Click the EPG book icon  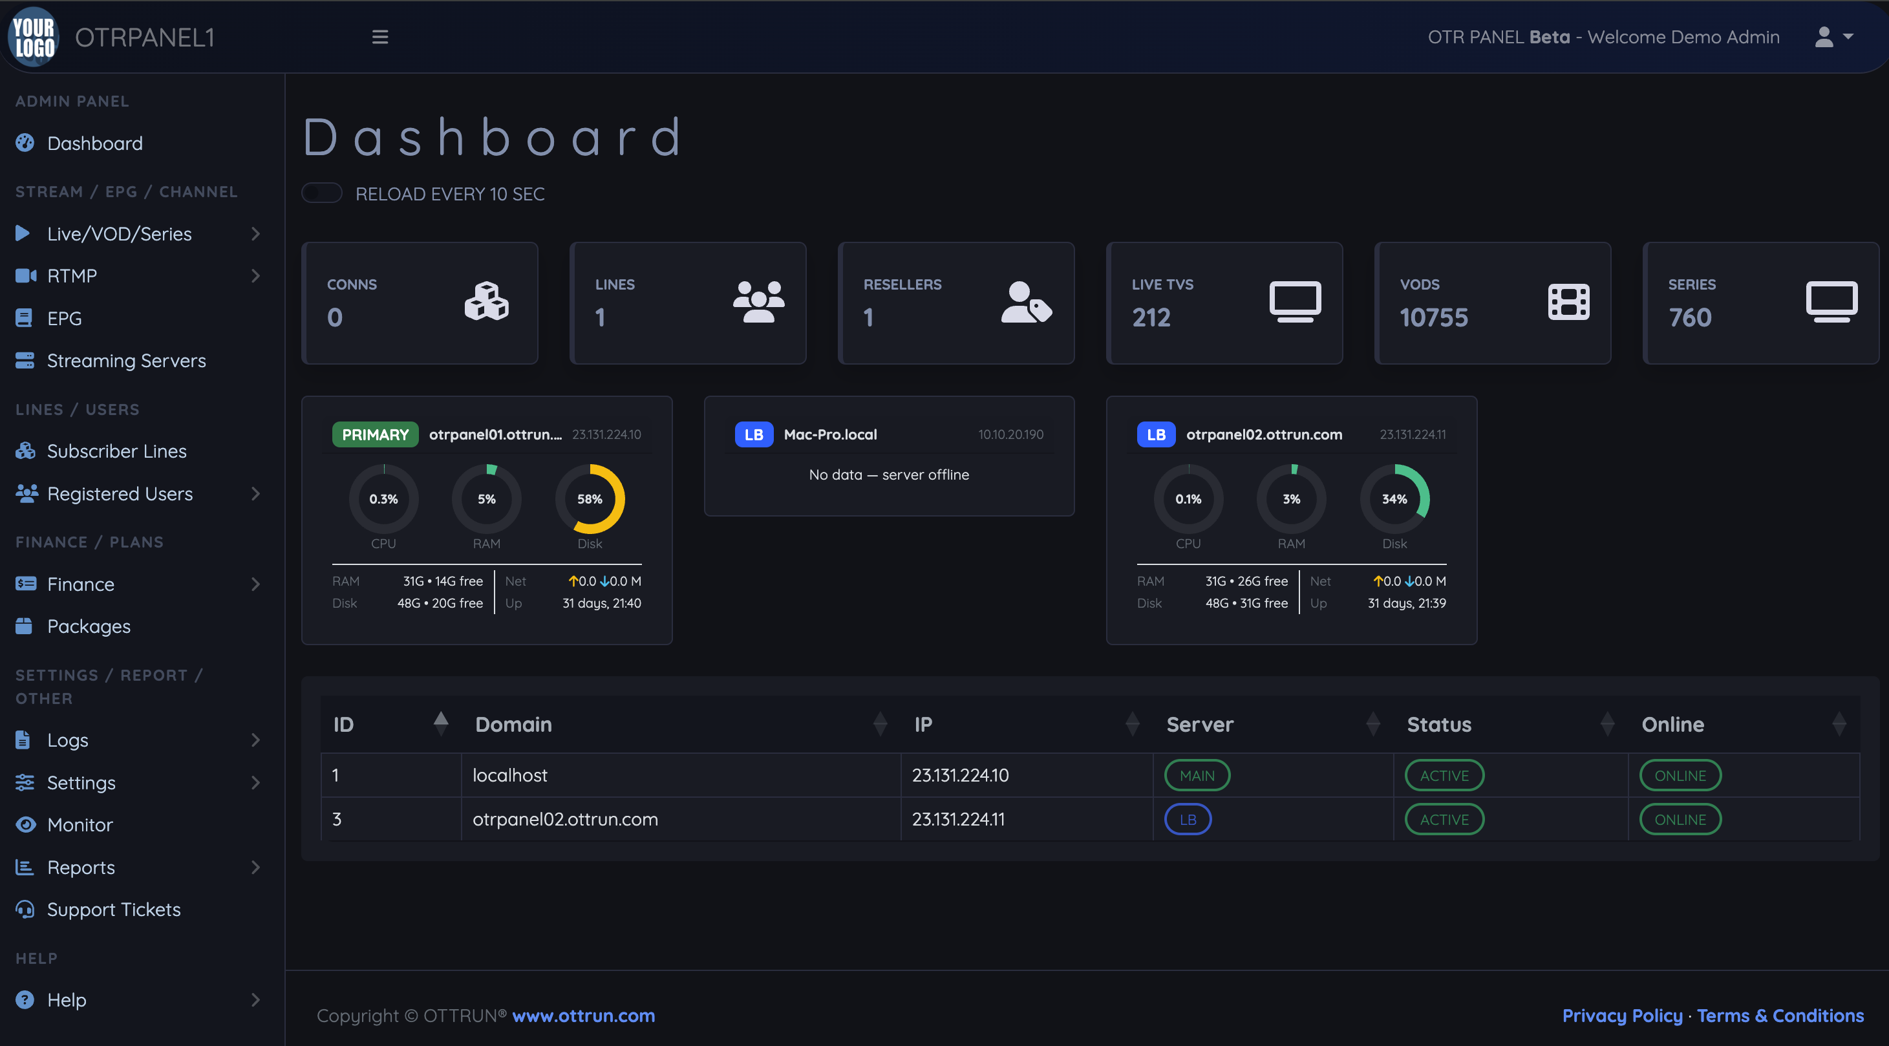point(24,317)
